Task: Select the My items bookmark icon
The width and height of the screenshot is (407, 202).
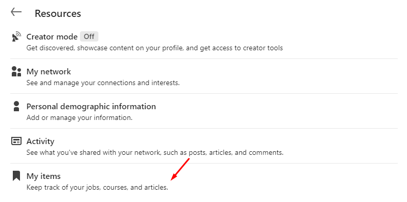Action: (16, 176)
